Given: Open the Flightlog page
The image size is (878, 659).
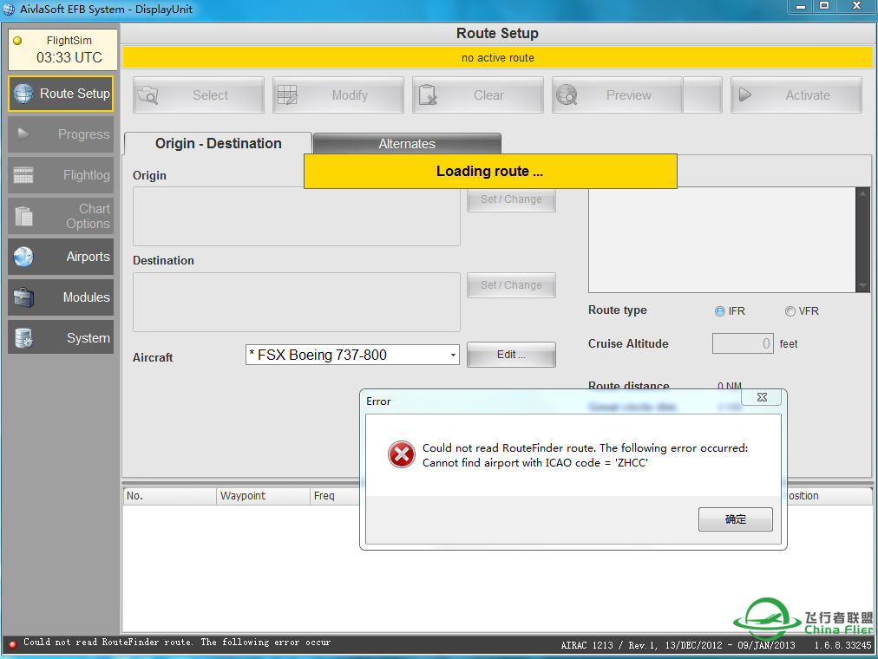Looking at the screenshot, I should pyautogui.click(x=61, y=175).
